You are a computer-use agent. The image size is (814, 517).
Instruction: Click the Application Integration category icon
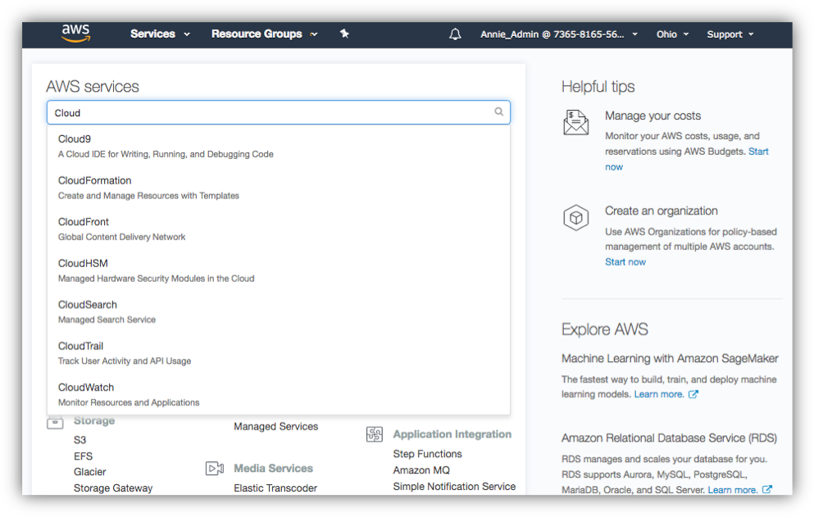375,434
